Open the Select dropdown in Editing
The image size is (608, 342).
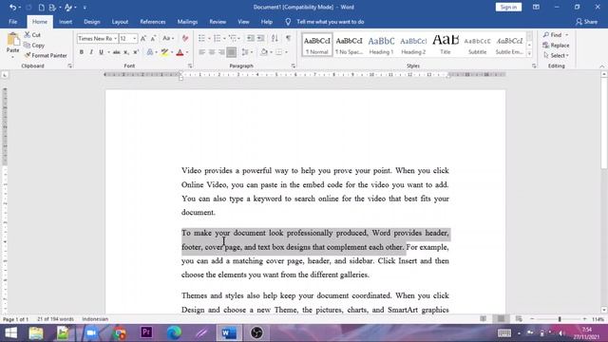tap(556, 55)
